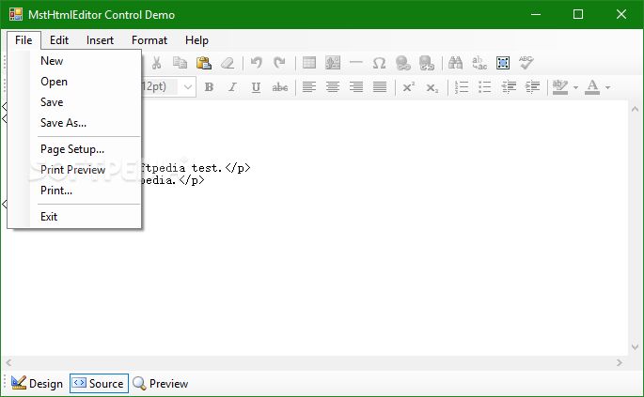
Task: Click the Redo arrow icon
Action: 280,63
